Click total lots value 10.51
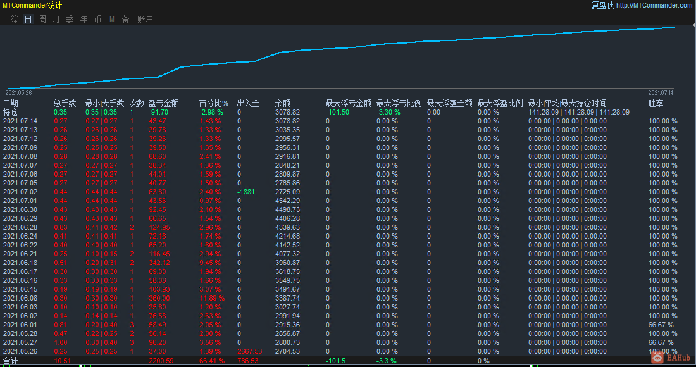Viewport: 696px width, 367px height. tap(63, 361)
